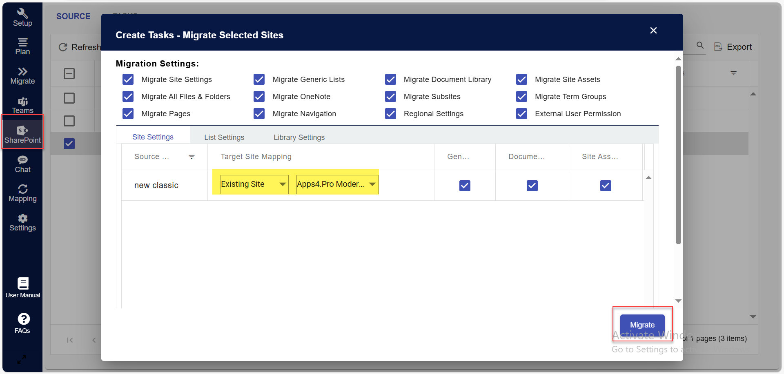Disable Migrate Term Groups

click(521, 96)
